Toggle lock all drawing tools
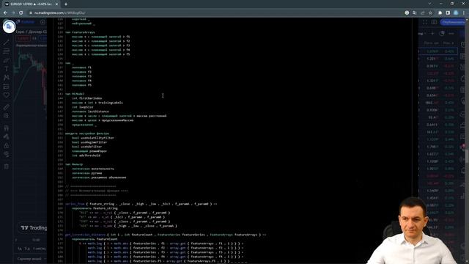 [7, 145]
